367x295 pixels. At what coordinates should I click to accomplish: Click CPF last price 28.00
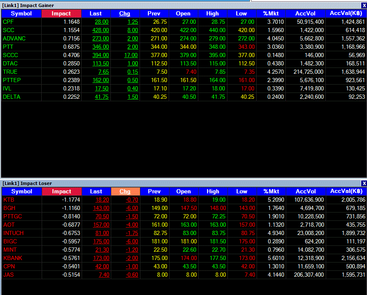pyautogui.click(x=102, y=22)
